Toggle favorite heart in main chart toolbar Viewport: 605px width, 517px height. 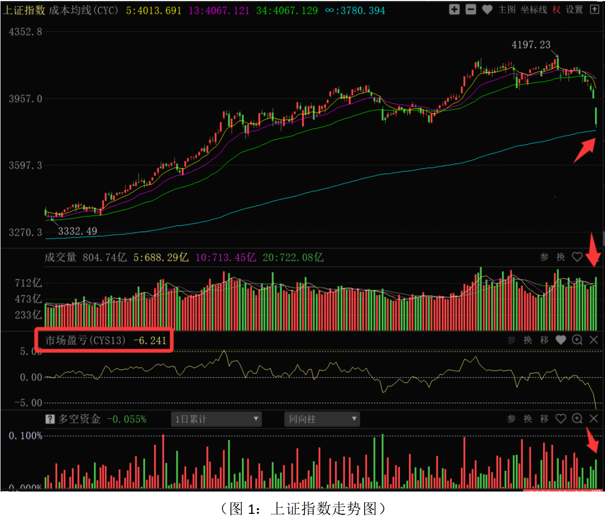487,9
